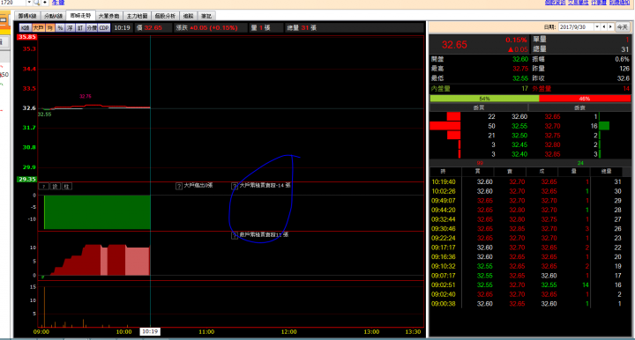The image size is (635, 340).
Task: Click the 今天 today button
Action: point(623,27)
